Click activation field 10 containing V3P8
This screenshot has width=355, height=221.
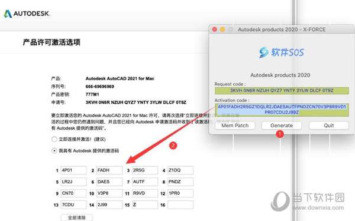109,193
